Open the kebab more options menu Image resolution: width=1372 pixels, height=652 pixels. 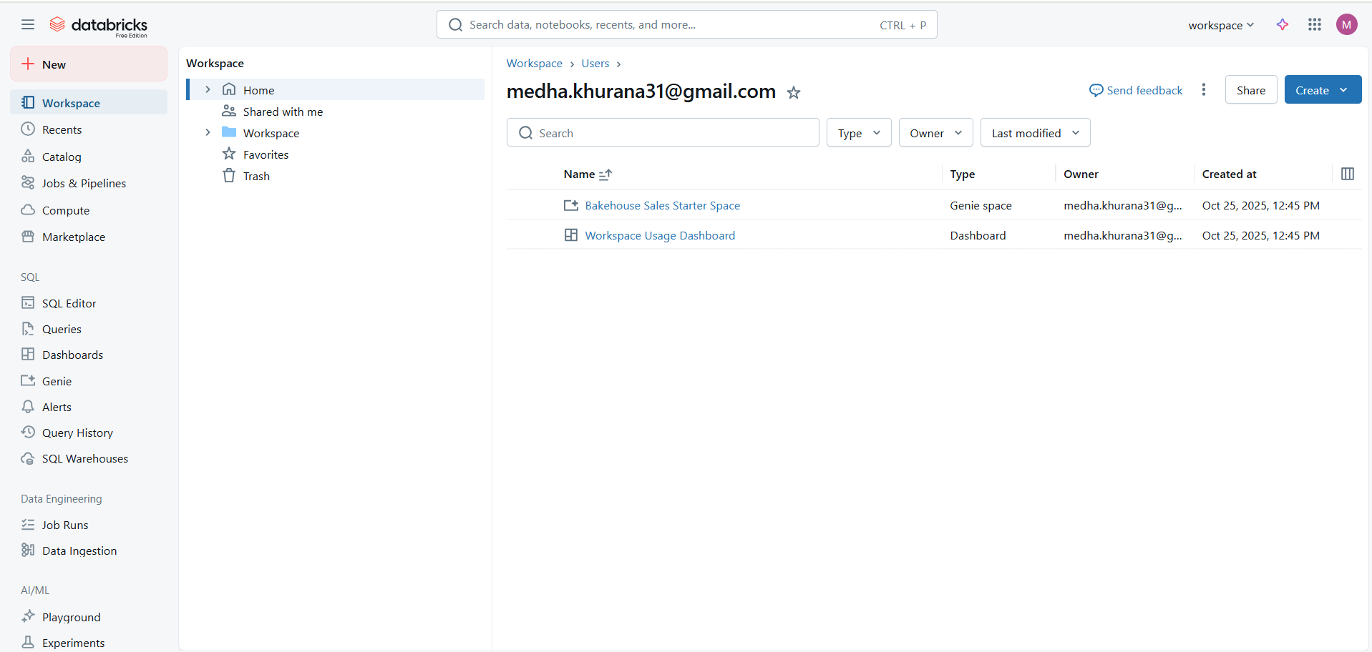pos(1204,90)
